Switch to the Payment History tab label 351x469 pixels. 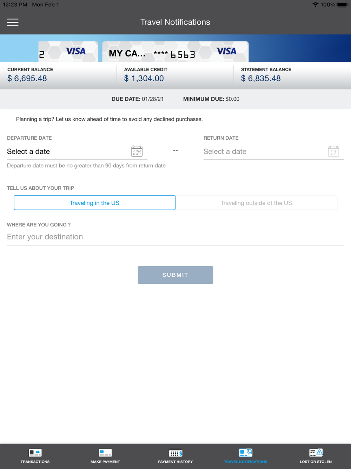175,462
